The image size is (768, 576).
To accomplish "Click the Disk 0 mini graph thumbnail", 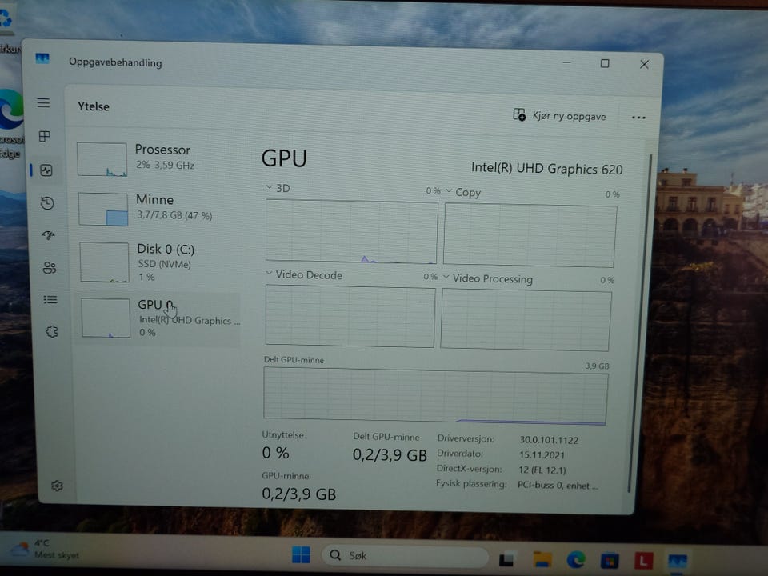I will pos(104,262).
